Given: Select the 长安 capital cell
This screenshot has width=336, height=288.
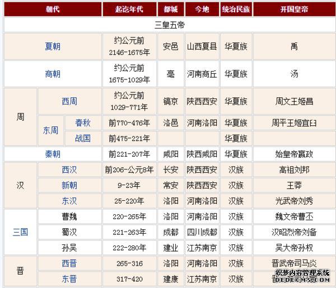Looking at the screenshot, I should pyautogui.click(x=171, y=170).
